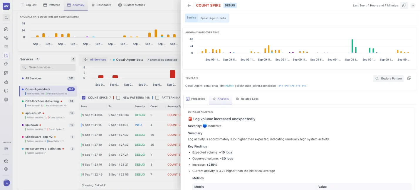Open the Project folder icon
420x190 pixels.
point(6,149)
